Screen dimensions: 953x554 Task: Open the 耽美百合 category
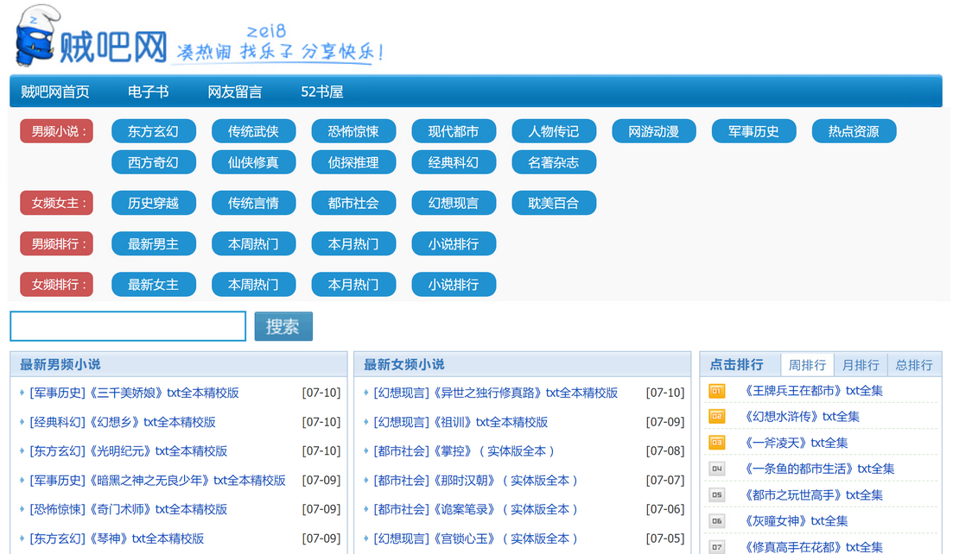[x=553, y=204]
